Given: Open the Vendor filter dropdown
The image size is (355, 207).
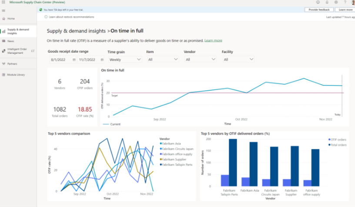Looking at the screenshot, I should tap(200, 59).
